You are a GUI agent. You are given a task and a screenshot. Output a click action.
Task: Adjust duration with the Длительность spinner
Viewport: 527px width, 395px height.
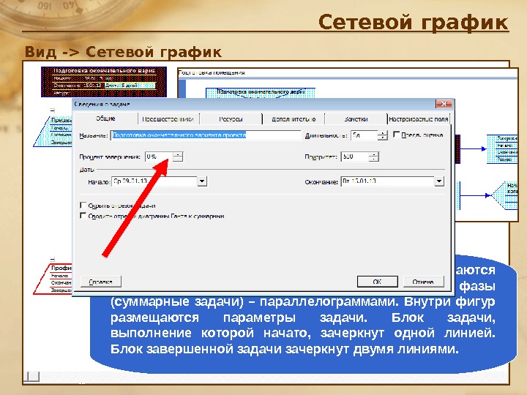tap(382, 135)
